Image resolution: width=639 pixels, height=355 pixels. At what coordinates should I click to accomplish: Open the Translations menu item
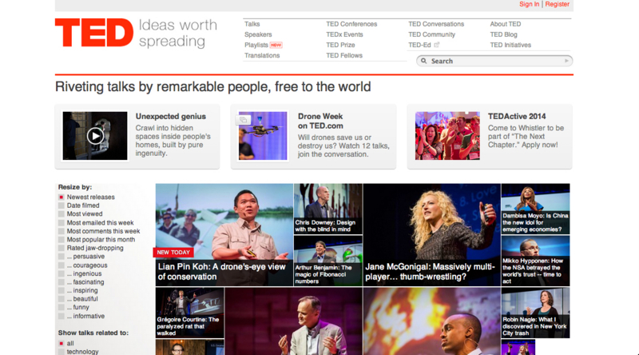pos(262,55)
